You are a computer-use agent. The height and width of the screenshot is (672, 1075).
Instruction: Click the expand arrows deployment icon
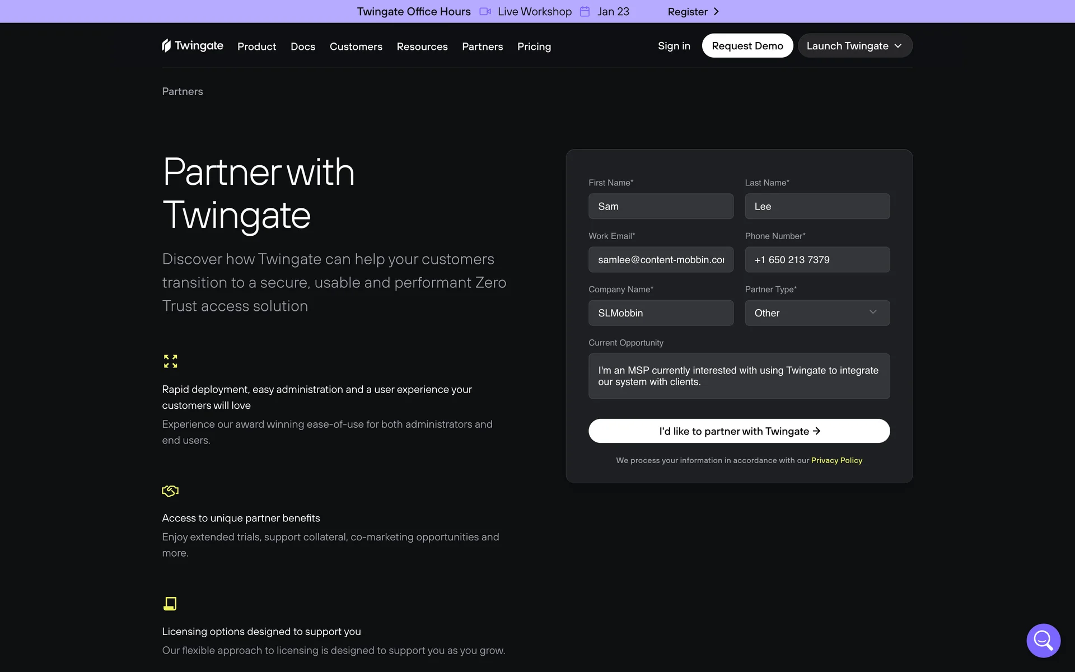pos(170,361)
